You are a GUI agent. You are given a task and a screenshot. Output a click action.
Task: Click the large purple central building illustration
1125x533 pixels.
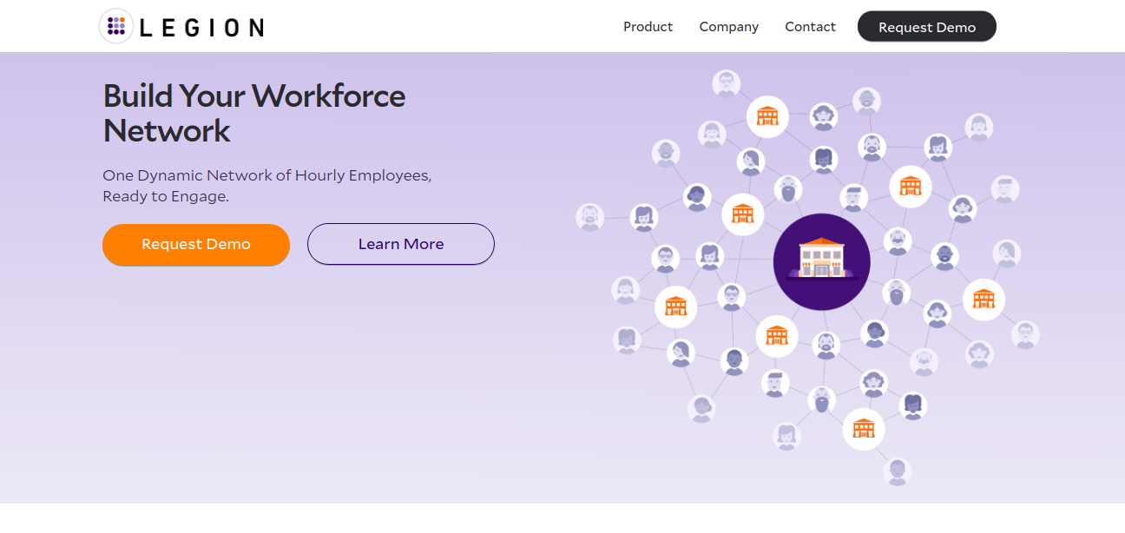tap(821, 261)
